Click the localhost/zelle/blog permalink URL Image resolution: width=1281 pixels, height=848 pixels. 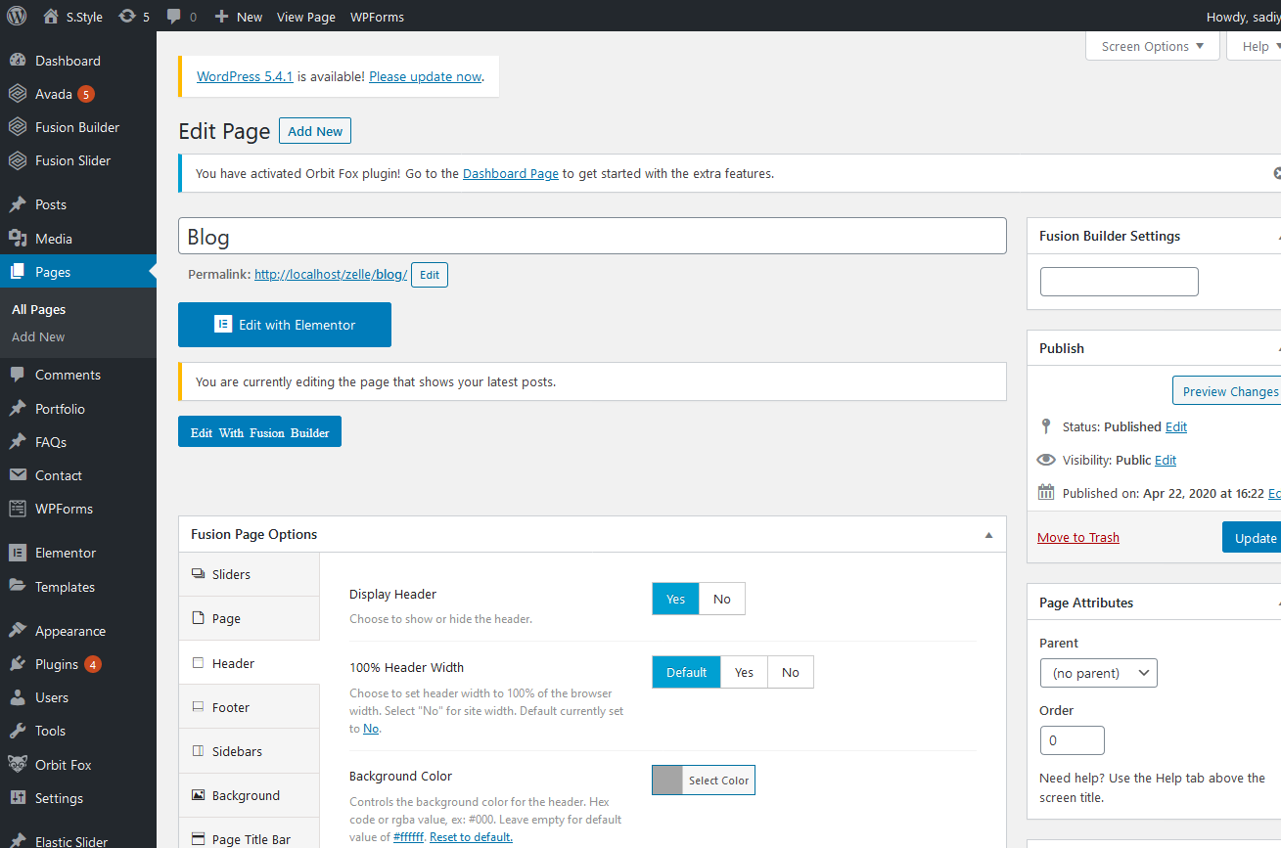click(331, 275)
